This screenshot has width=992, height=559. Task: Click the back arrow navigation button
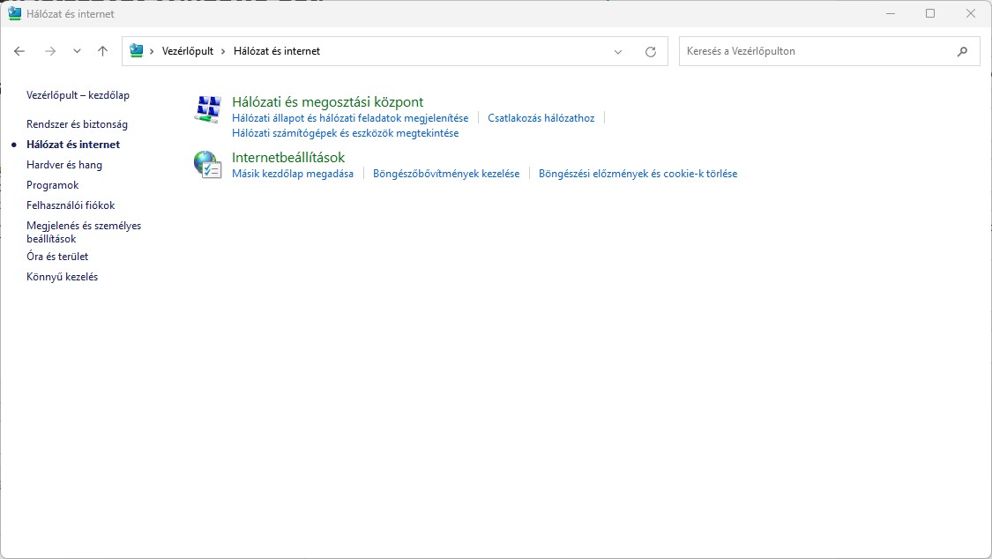pyautogui.click(x=19, y=51)
